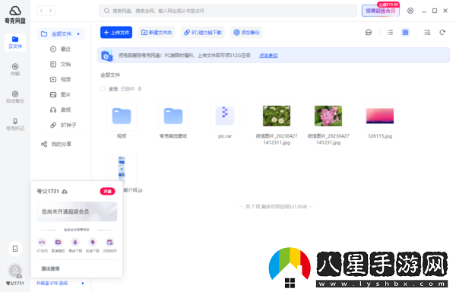Open the 云文件 cloud files section

pyautogui.click(x=15, y=43)
